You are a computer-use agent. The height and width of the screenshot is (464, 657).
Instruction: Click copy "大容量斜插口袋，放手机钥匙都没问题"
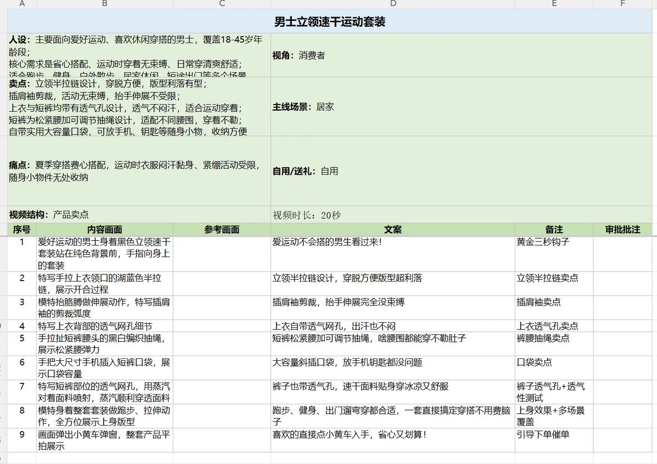pyautogui.click(x=347, y=362)
